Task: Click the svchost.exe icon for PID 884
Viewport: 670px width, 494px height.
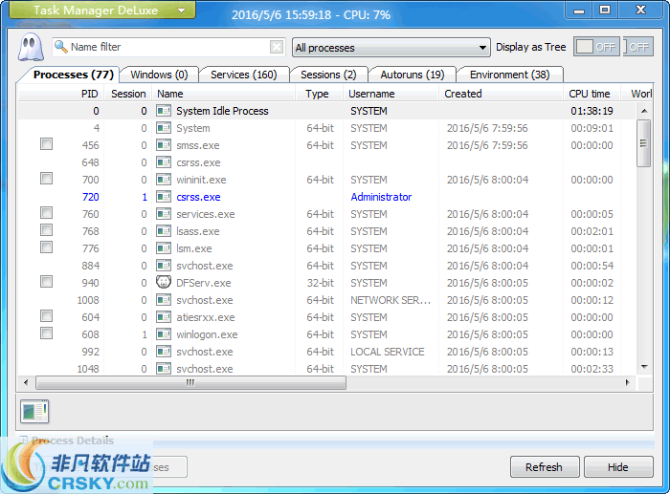Action: [164, 266]
